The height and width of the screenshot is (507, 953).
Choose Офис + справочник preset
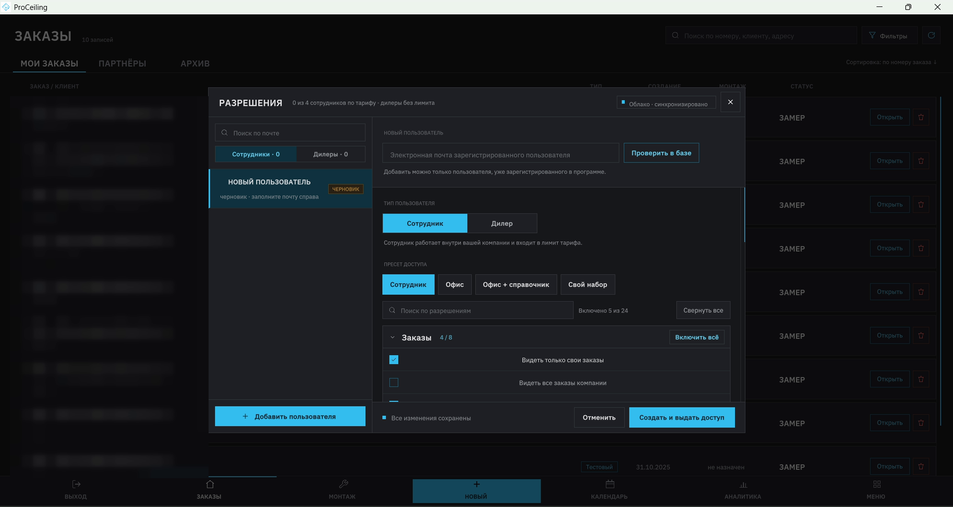[516, 284]
